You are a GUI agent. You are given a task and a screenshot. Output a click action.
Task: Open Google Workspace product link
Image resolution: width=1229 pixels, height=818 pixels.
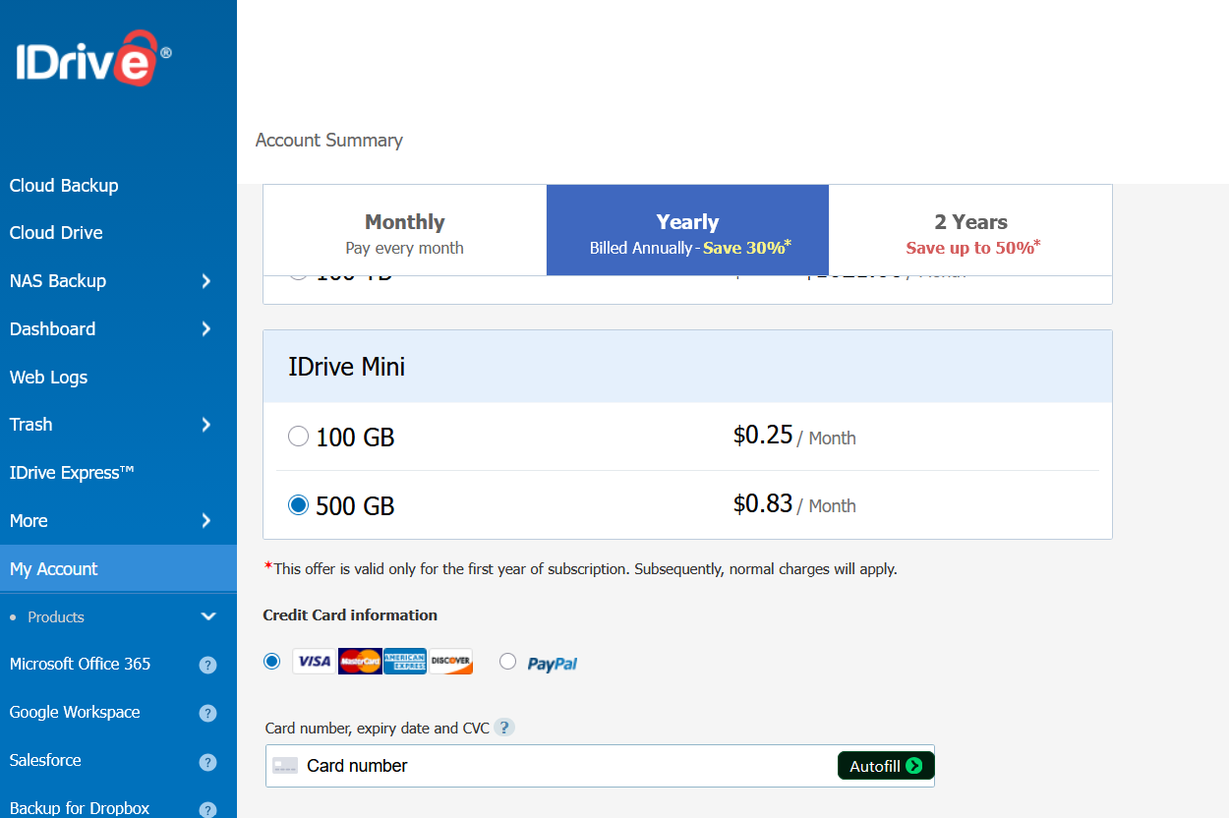tap(75, 712)
